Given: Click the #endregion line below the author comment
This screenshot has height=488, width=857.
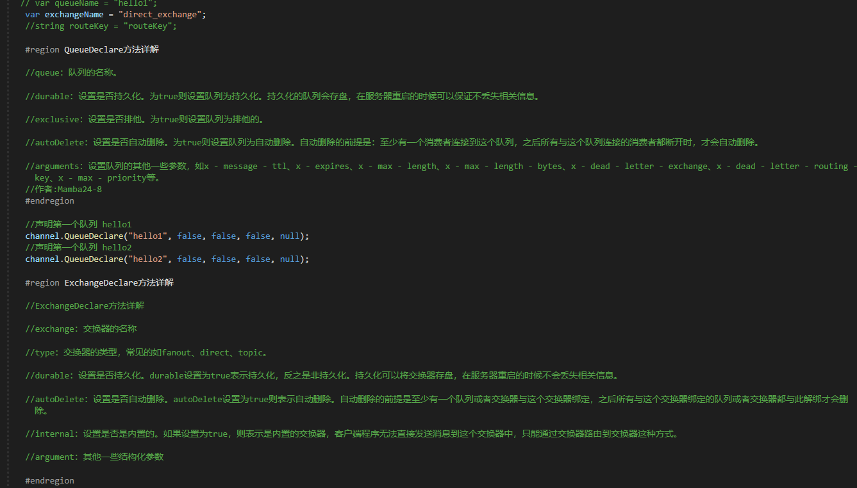Looking at the screenshot, I should click(50, 200).
